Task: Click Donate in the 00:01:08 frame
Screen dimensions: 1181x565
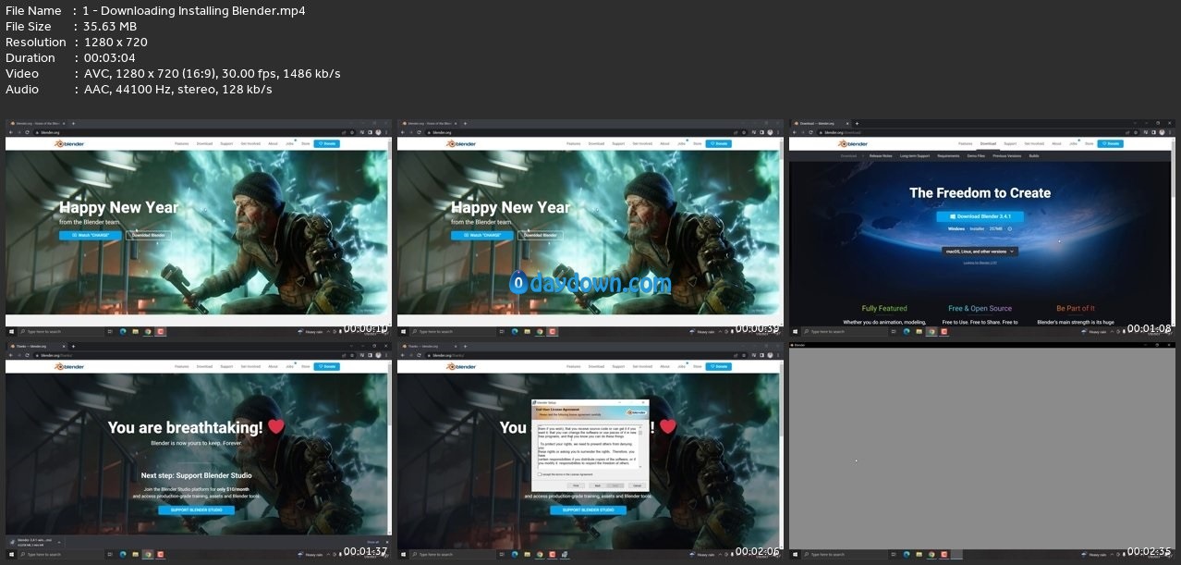Action: tap(1111, 144)
